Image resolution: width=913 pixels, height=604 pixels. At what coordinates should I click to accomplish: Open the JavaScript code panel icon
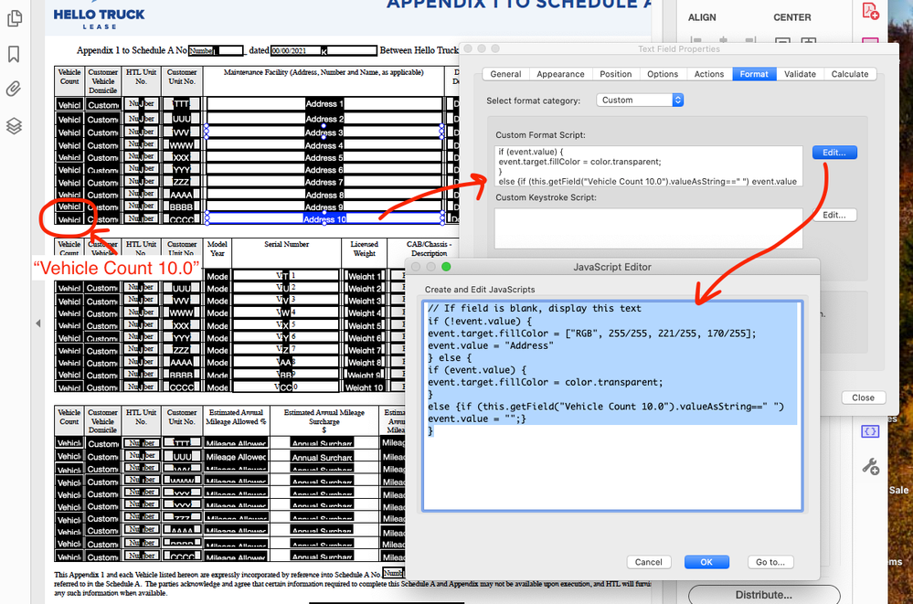click(870, 431)
